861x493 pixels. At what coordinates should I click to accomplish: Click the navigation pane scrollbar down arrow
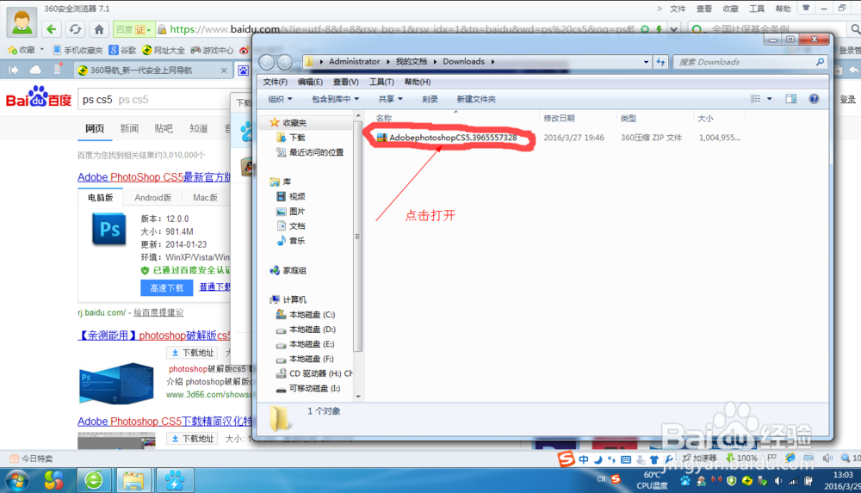[x=358, y=396]
